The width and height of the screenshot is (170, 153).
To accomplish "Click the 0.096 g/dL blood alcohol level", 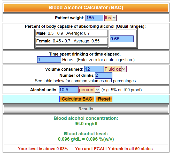I will point(86,139).
